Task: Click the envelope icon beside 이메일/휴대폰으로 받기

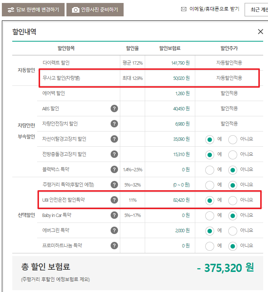Action: tap(184, 9)
